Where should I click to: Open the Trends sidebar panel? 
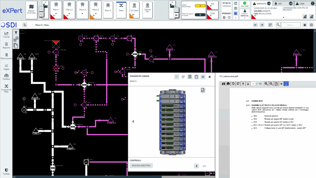click(6, 35)
